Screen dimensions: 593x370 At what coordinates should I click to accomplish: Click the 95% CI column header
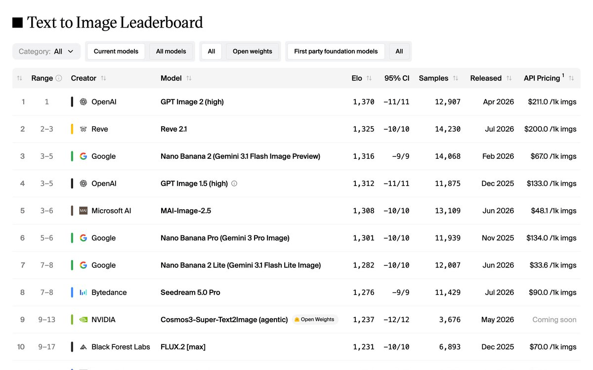tap(397, 78)
